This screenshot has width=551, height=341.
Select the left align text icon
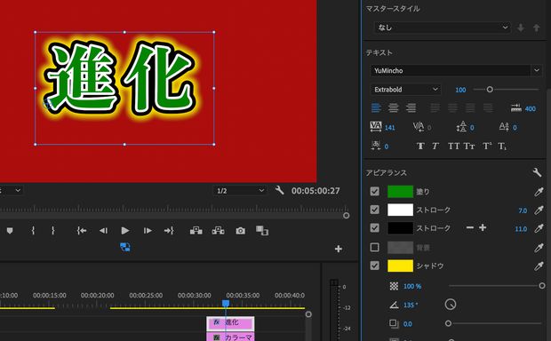click(x=376, y=108)
